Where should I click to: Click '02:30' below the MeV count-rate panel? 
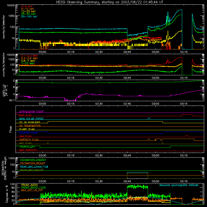(99, 78)
